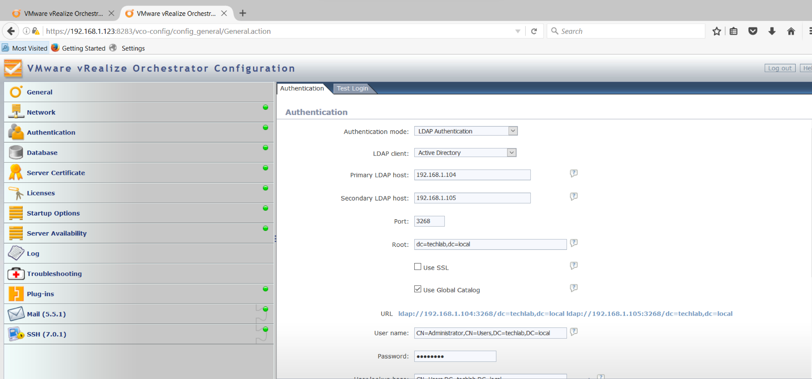Click the Troubleshooting first-aid icon

[16, 274]
